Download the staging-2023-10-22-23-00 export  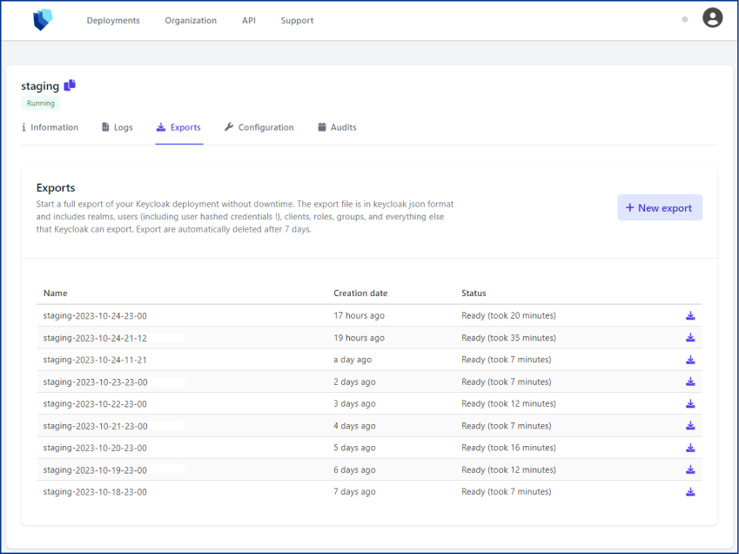(690, 403)
